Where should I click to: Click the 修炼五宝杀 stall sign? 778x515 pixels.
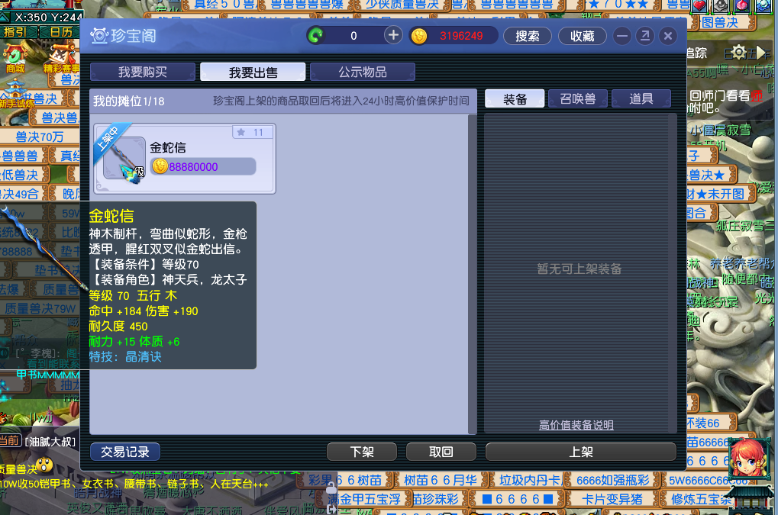[701, 499]
